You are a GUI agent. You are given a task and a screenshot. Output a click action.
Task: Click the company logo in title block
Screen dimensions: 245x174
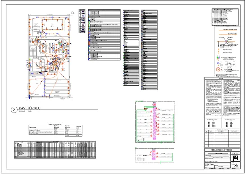coord(235,158)
